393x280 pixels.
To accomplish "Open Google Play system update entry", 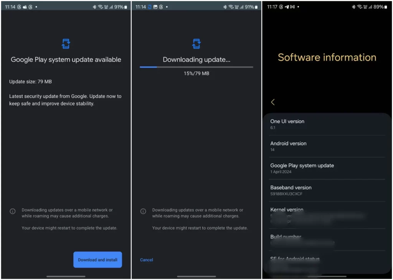I will click(x=327, y=168).
